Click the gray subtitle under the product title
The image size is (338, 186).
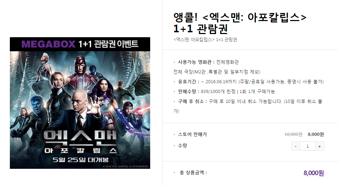tap(205, 40)
